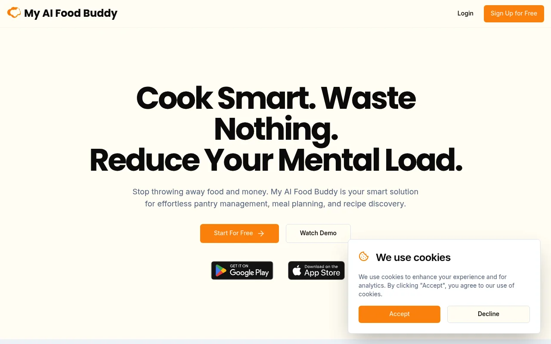Click the Google Play text on the badge

[249, 273]
